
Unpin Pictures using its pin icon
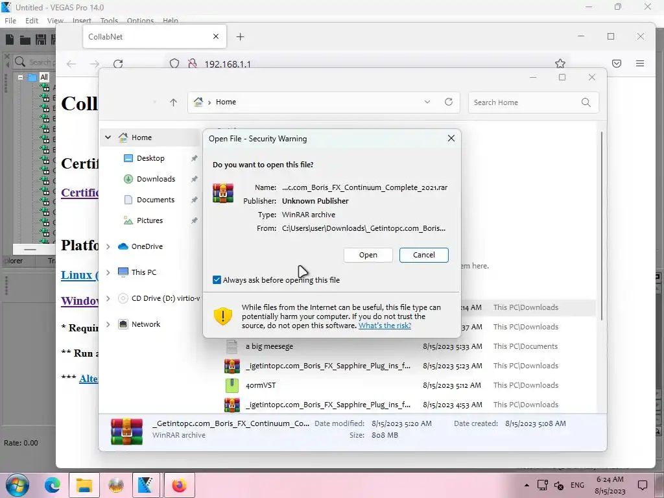click(x=194, y=220)
